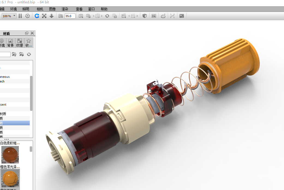Screen dimensions: 284x190
Task: Switch to previous studio arrow
Action: point(129,16)
